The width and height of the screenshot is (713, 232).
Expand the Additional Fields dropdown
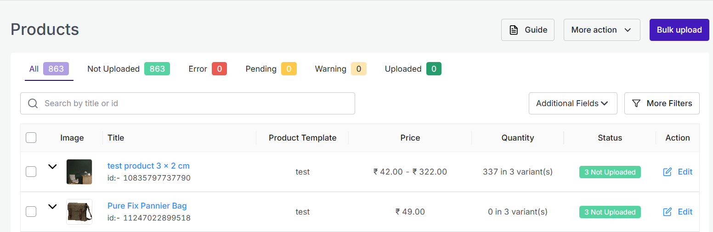click(572, 103)
